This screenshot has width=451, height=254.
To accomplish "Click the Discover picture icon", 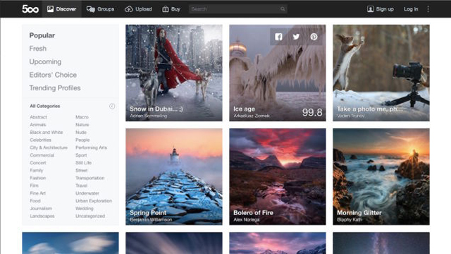I will [50, 9].
